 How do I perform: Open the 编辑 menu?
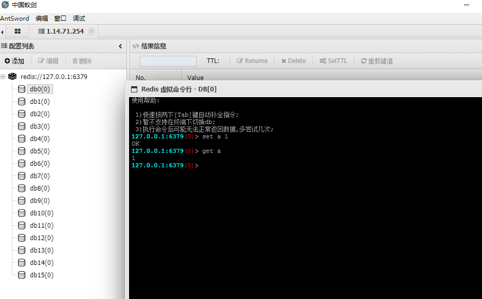tap(42, 19)
